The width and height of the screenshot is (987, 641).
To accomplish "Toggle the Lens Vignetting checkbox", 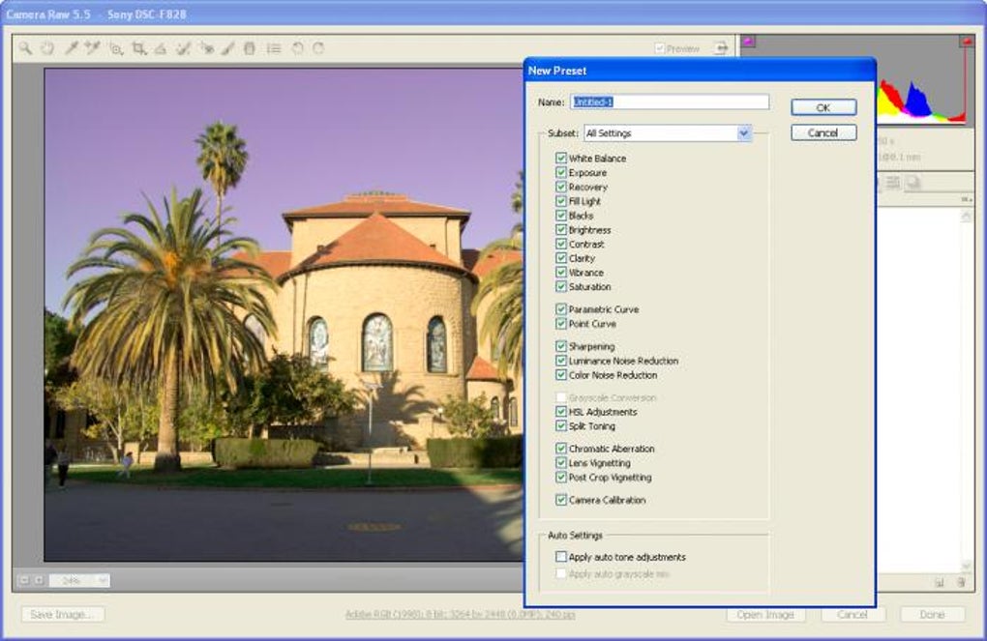I will pyautogui.click(x=561, y=463).
